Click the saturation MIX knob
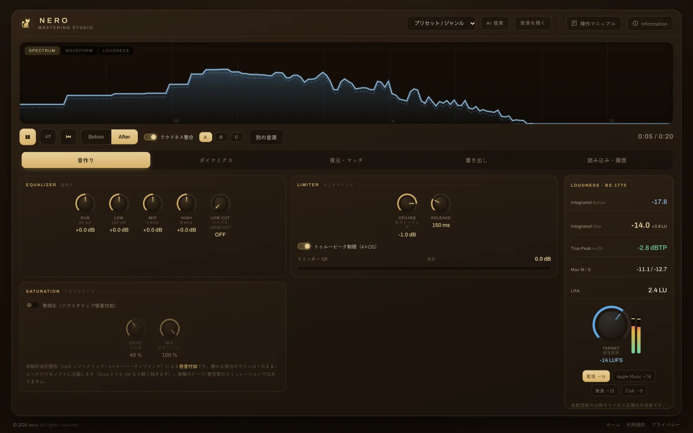 pos(169,328)
